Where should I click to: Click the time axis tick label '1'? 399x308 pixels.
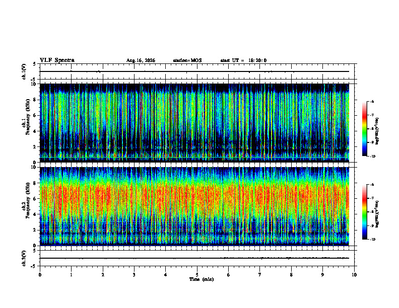(71, 275)
